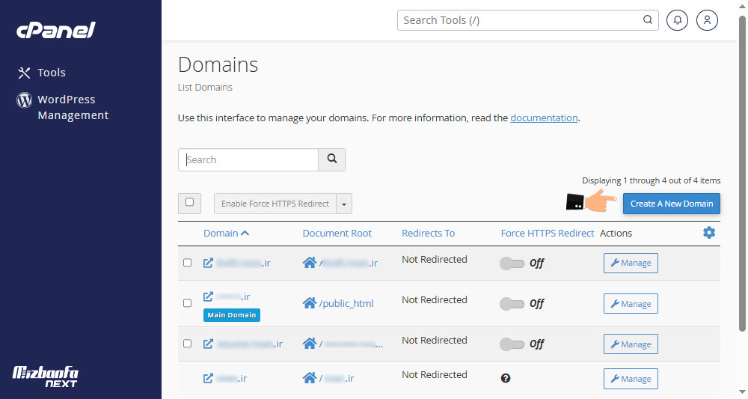
Task: Open the user account menu icon
Action: [707, 20]
